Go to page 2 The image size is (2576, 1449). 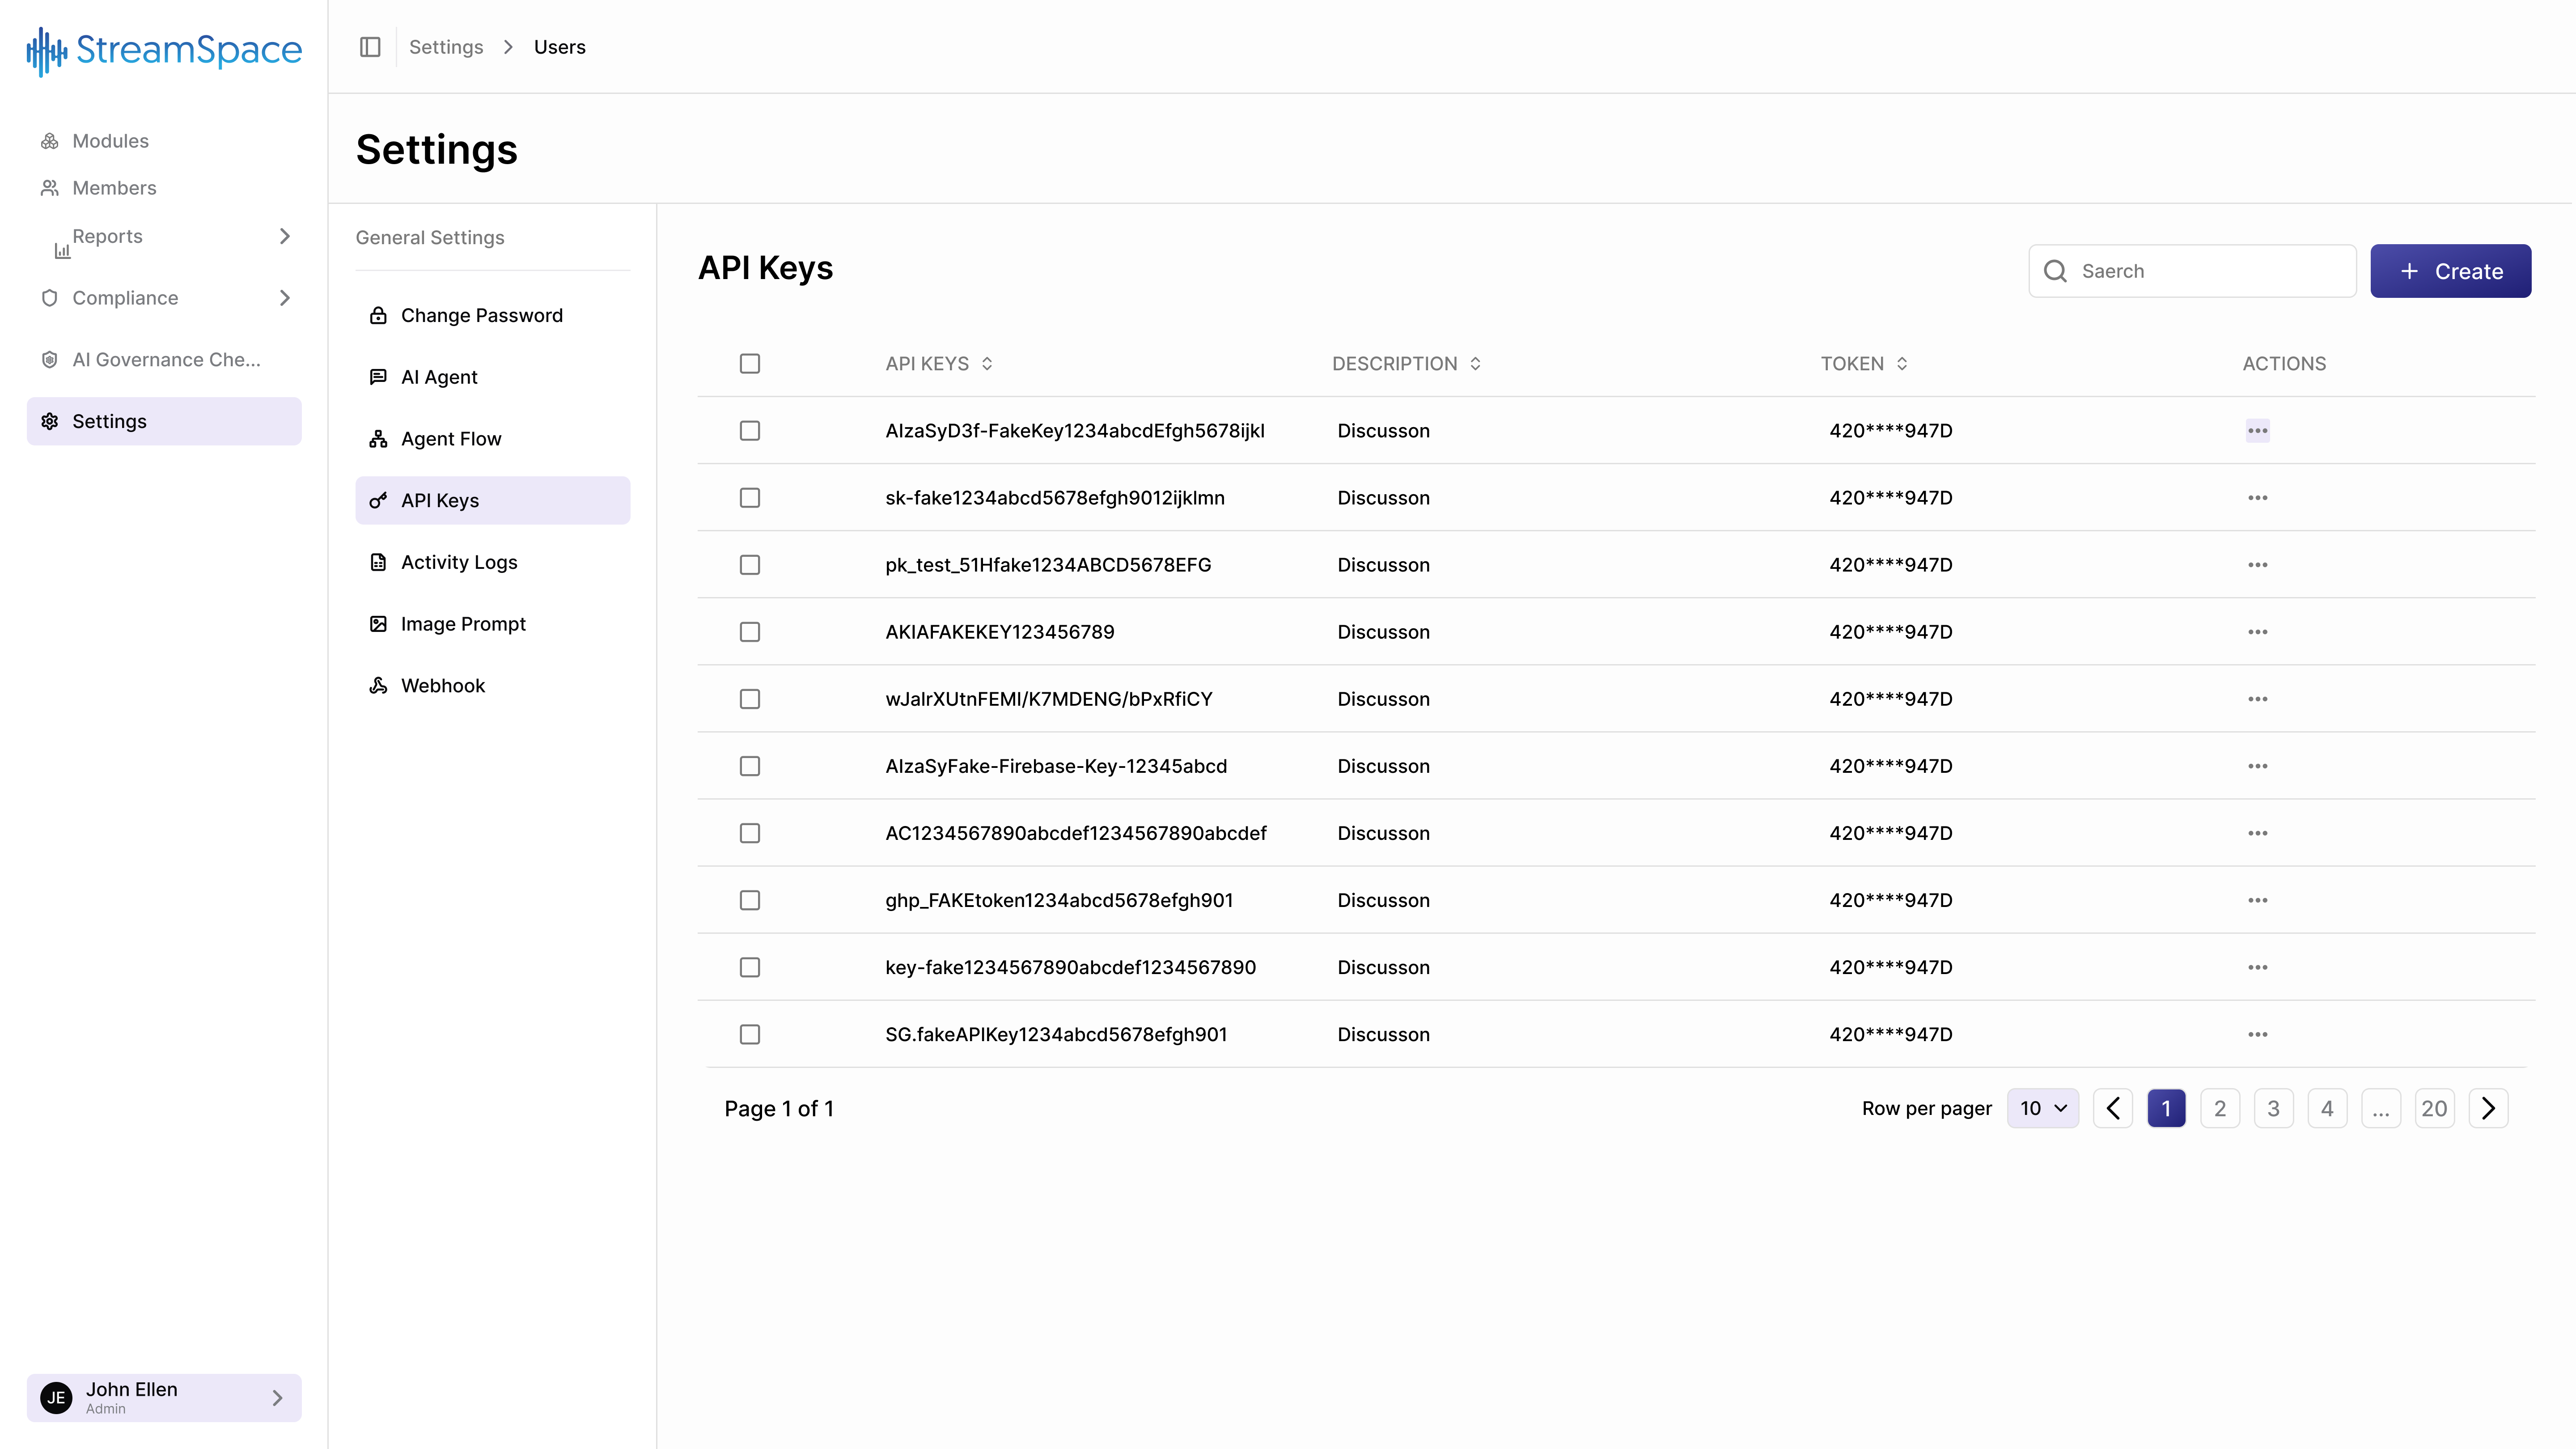click(x=2220, y=1108)
